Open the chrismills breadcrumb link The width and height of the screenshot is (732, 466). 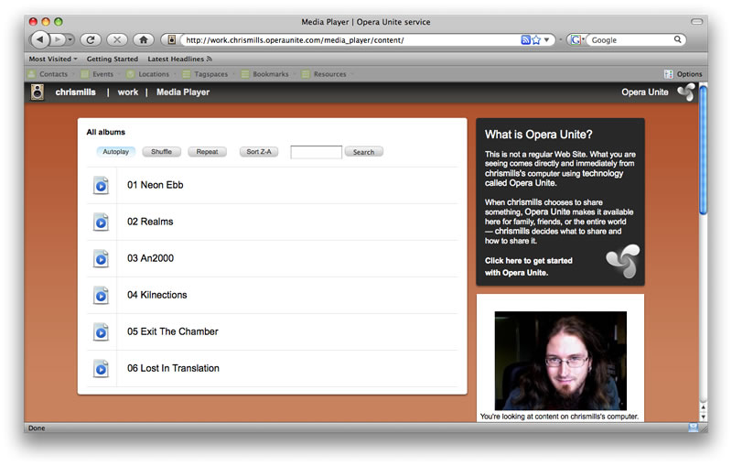(x=75, y=92)
